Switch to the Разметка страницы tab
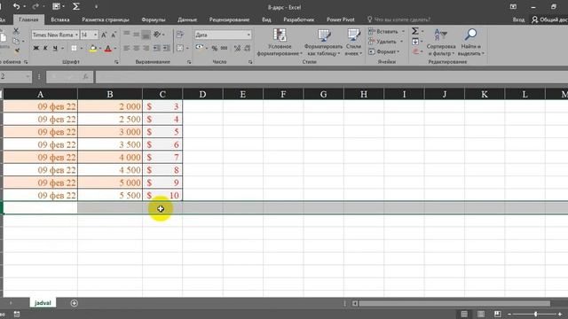This screenshot has width=568, height=319. (x=105, y=19)
